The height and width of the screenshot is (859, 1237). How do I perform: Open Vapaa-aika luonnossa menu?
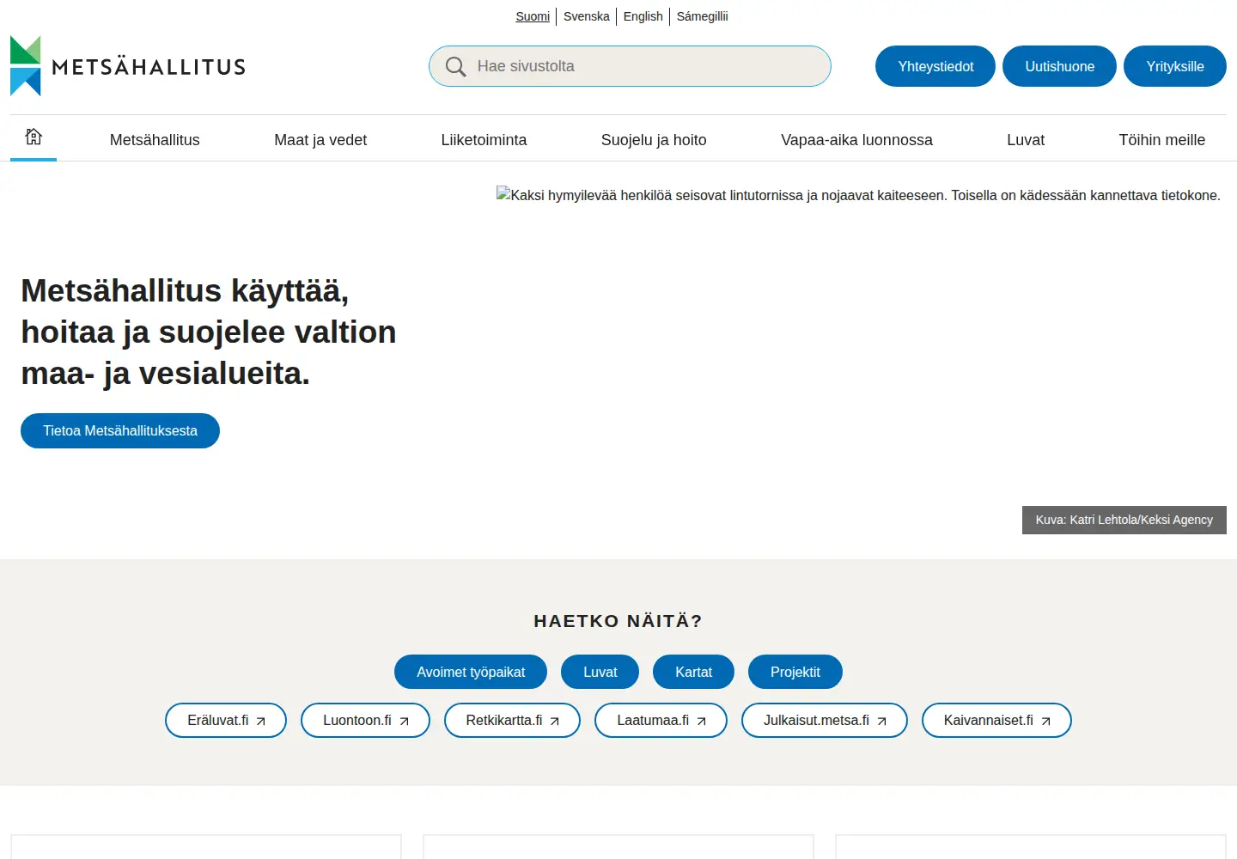pos(856,140)
